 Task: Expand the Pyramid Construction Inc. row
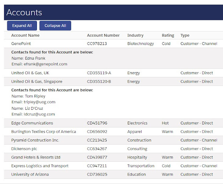pos(114,140)
